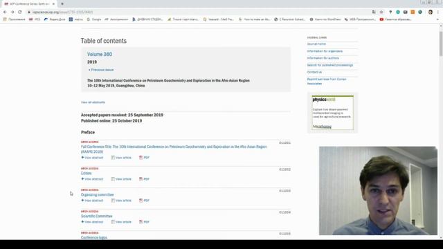Open the Apps bookmark shortcut
This screenshot has width=443, height=249.
tap(14, 19)
